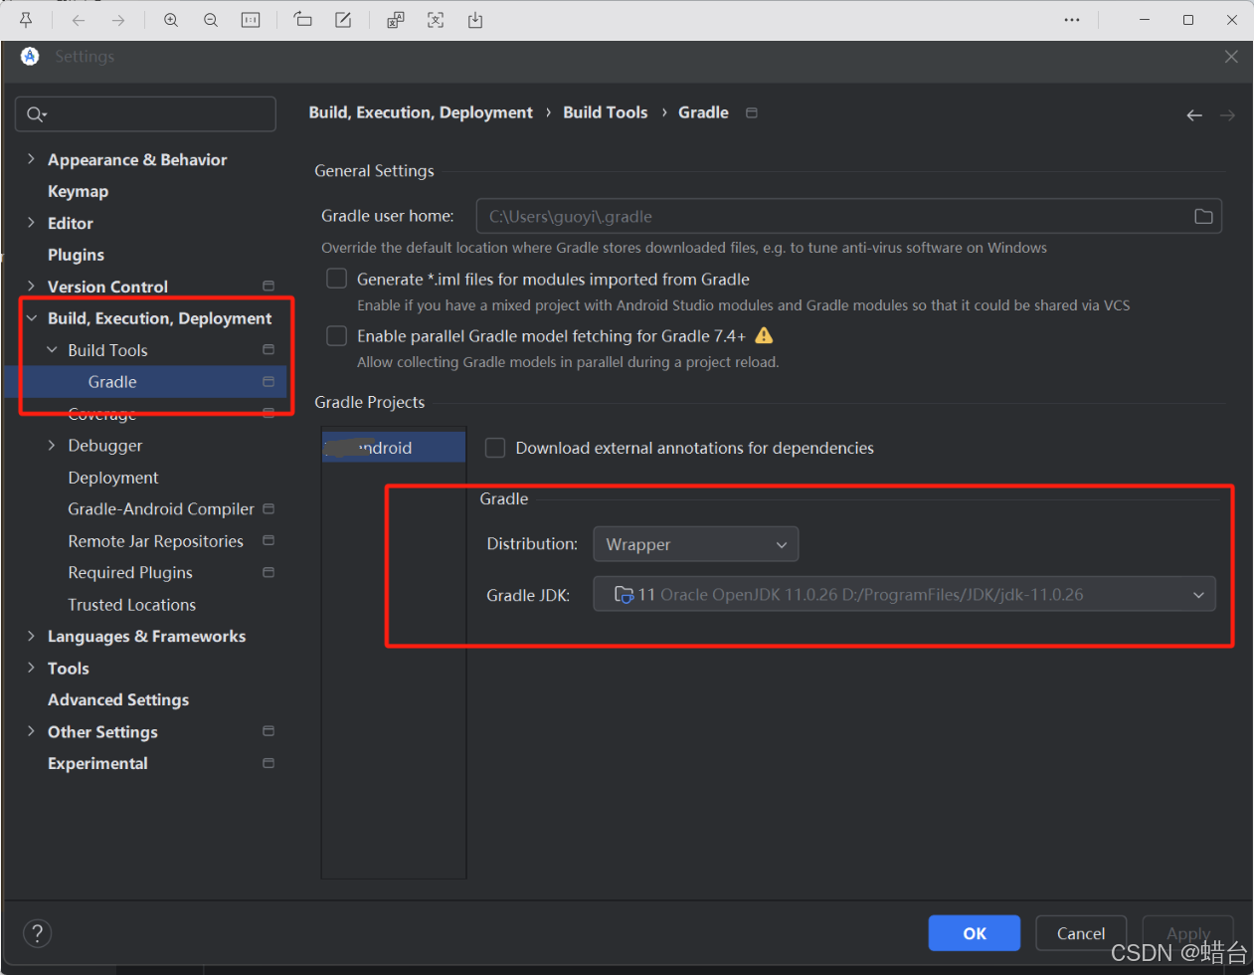1254x975 pixels.
Task: Open Experimental settings page
Action: [97, 763]
